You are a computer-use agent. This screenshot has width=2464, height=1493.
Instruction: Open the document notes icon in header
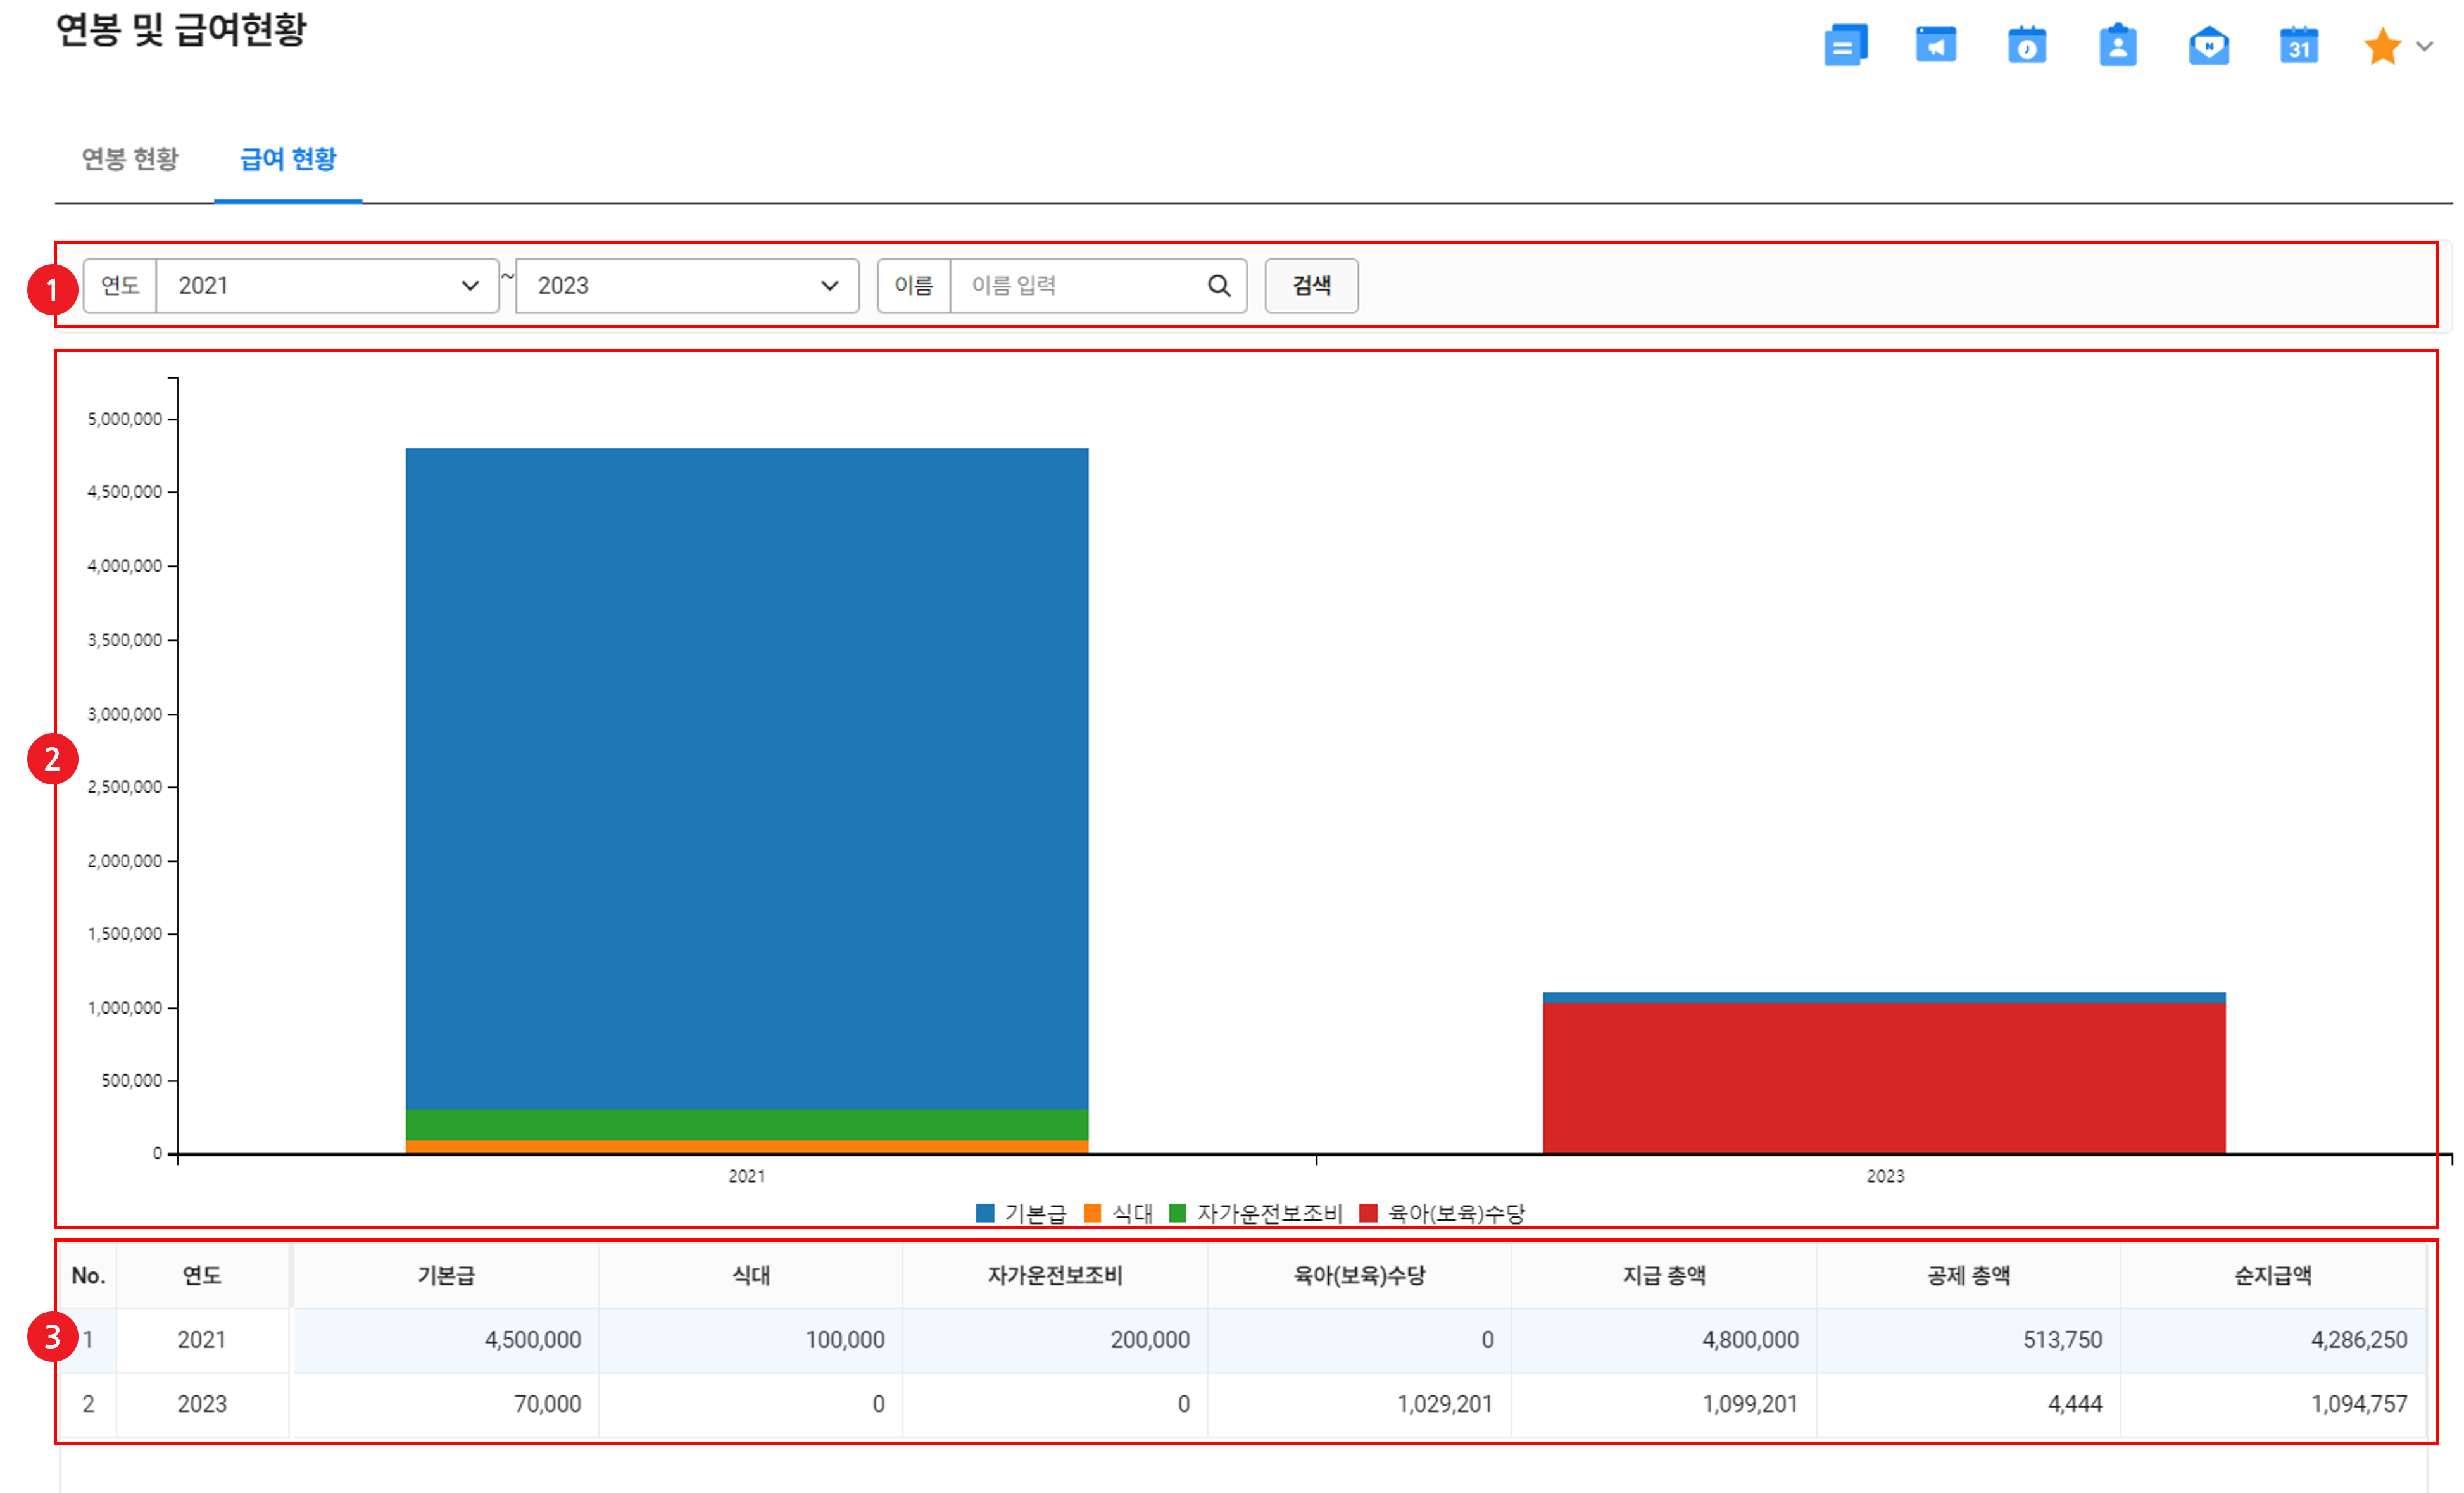click(x=1846, y=46)
